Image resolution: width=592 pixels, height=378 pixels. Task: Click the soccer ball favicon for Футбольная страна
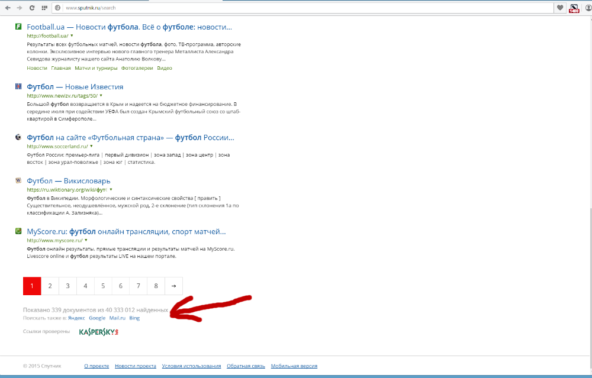(18, 137)
